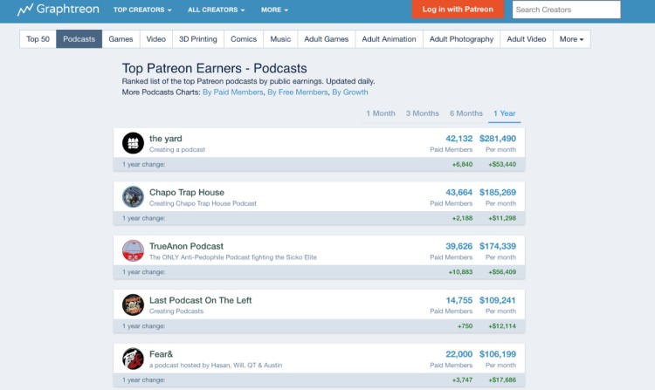Image resolution: width=655 pixels, height=390 pixels.
Task: Click Chapo Trap House avatar icon
Action: [133, 196]
